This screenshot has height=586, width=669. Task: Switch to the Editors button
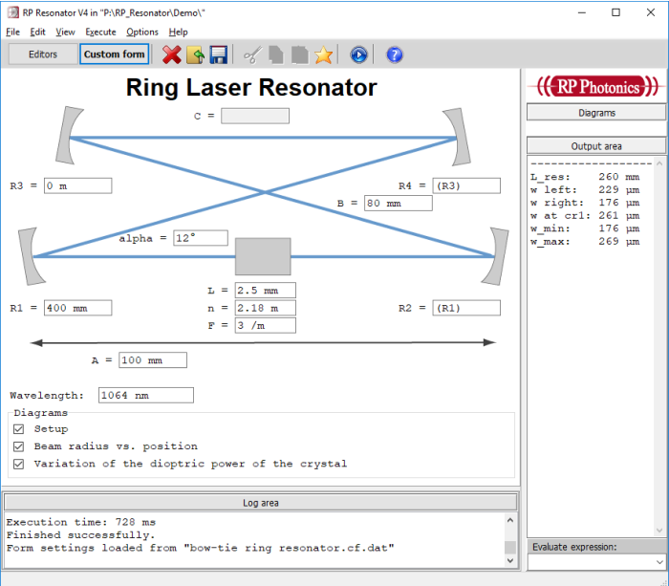point(43,54)
